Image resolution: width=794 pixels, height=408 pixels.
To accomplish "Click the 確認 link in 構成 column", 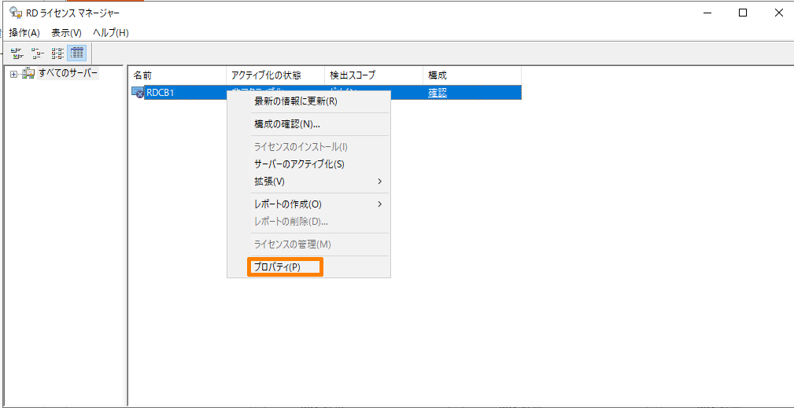I will tap(438, 93).
